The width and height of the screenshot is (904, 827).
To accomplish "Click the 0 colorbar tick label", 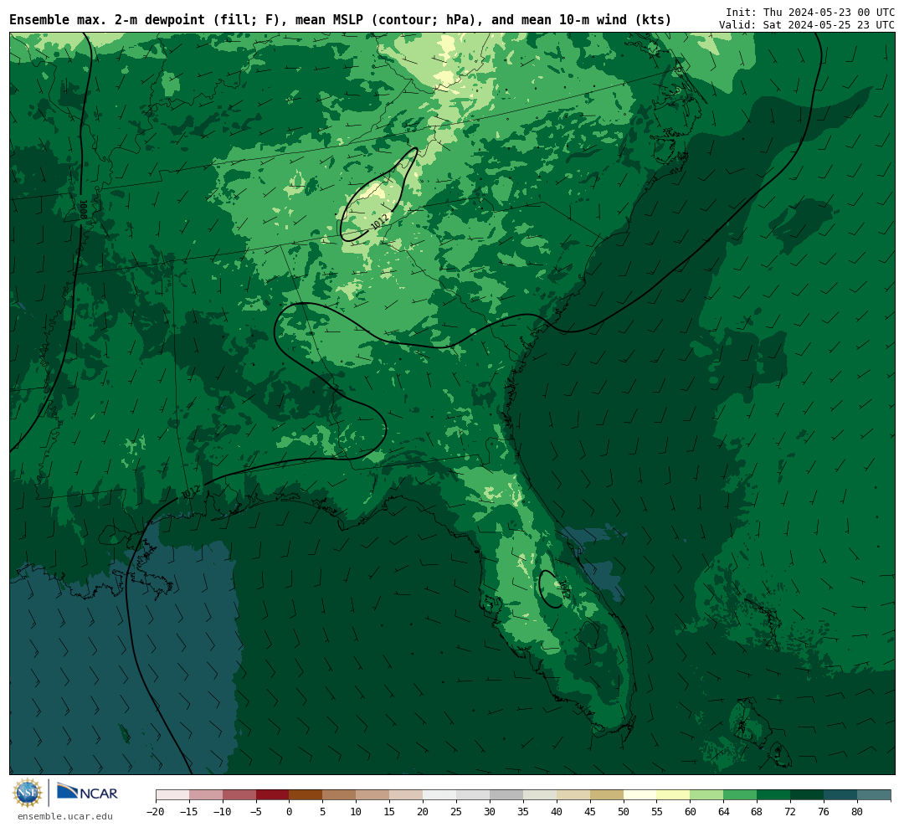I will [x=290, y=811].
